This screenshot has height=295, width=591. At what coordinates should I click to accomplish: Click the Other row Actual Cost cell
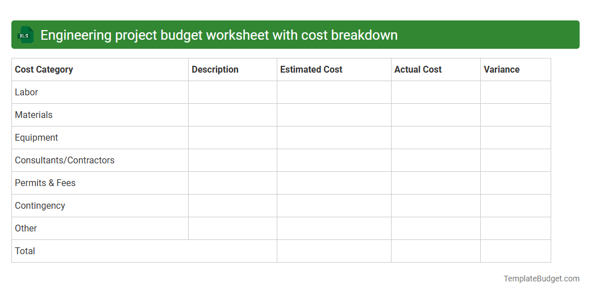click(x=436, y=229)
